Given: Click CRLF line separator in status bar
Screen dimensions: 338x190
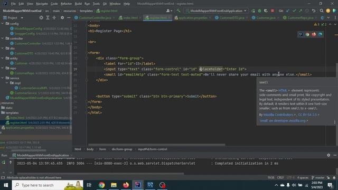Looking at the screenshot, I should click(280, 178).
